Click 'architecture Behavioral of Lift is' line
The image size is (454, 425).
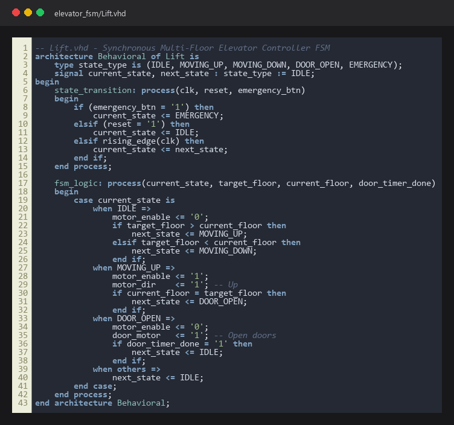(x=117, y=56)
